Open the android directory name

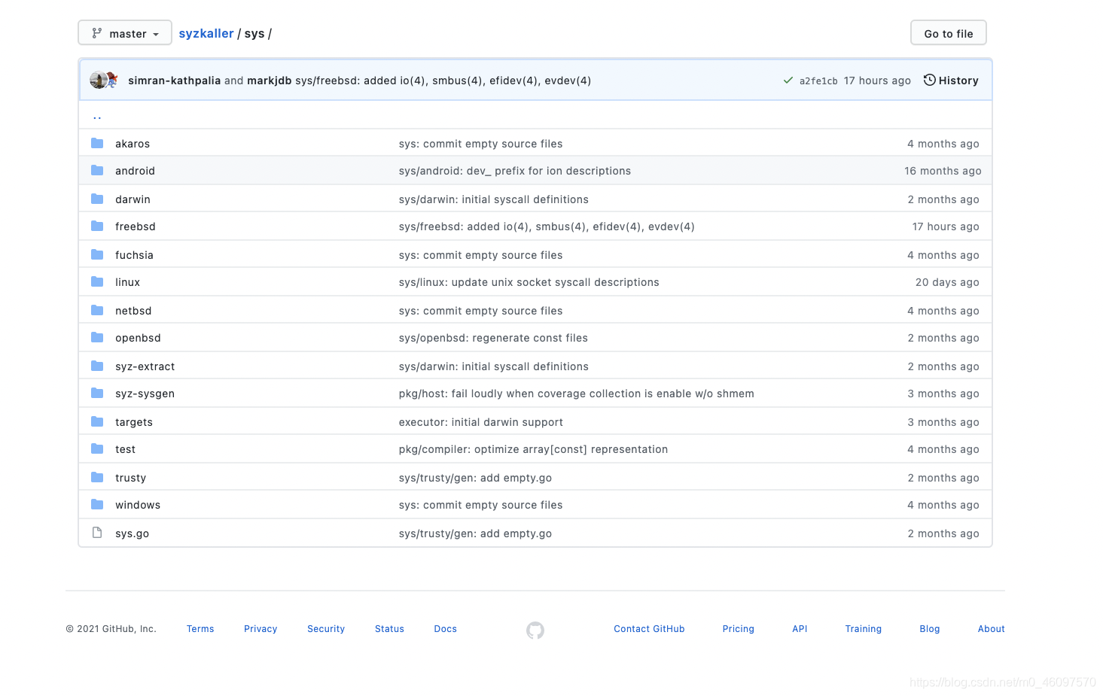pos(135,171)
